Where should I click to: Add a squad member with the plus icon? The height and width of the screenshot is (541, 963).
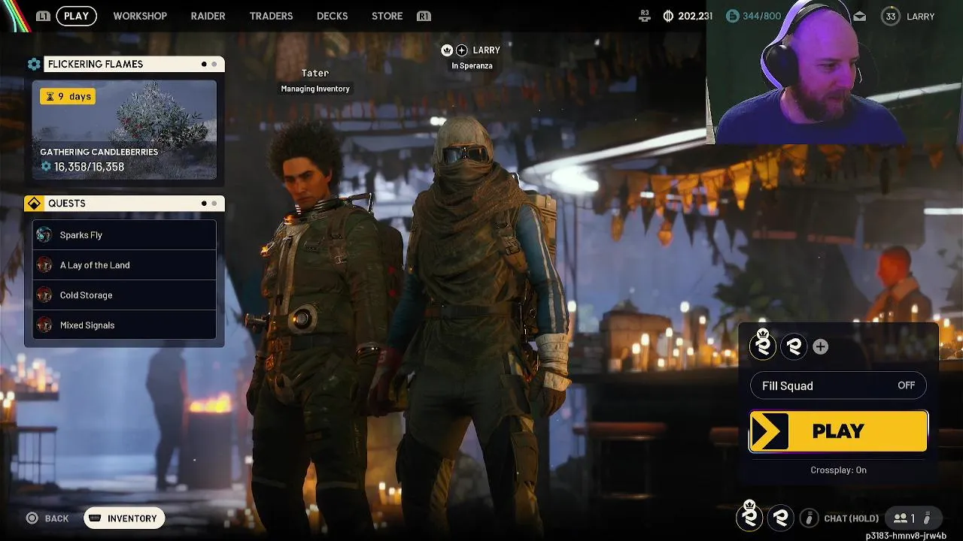tap(821, 346)
